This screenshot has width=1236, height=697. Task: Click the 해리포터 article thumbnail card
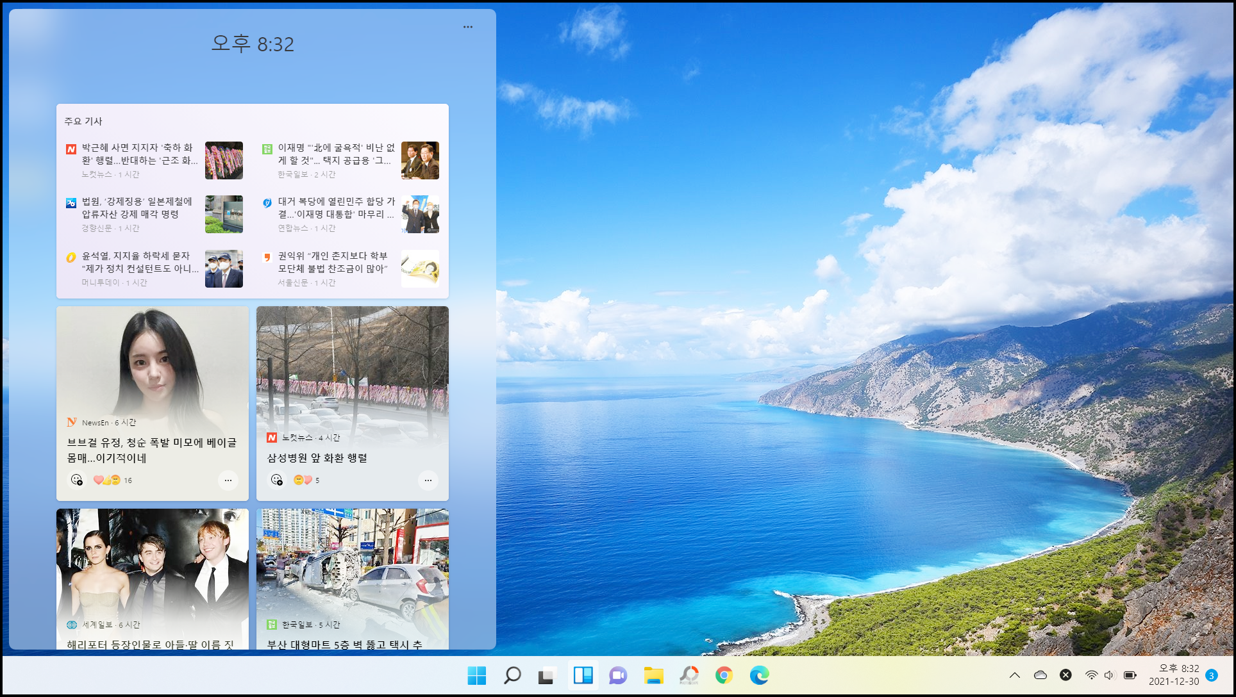tap(153, 564)
